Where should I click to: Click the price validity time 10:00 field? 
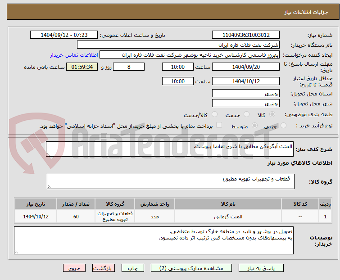tap(177, 81)
